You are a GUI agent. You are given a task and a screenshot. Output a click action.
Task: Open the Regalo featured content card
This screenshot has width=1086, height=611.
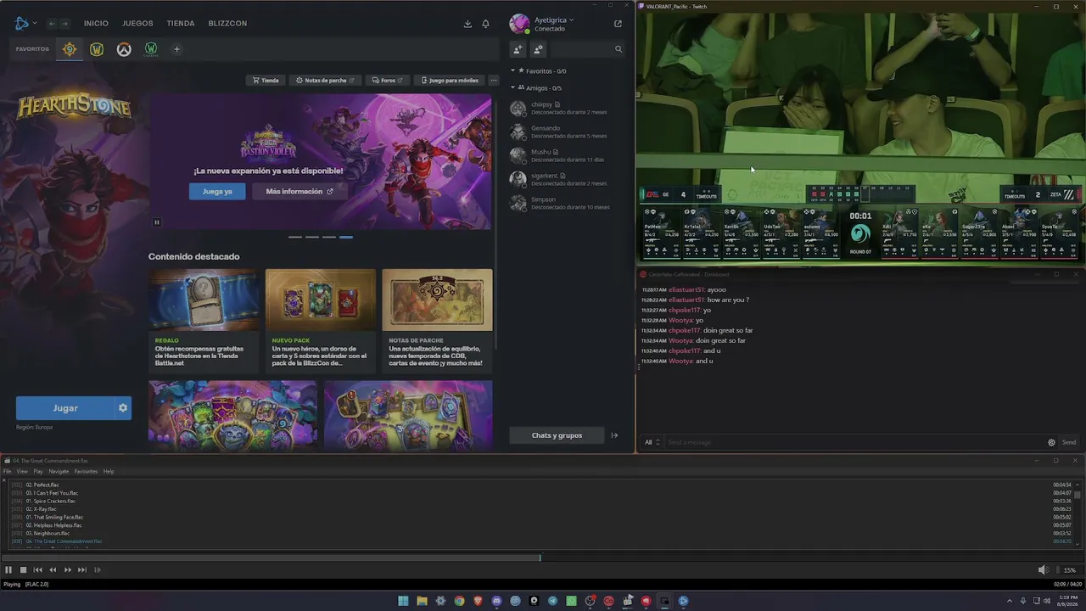[x=204, y=321]
